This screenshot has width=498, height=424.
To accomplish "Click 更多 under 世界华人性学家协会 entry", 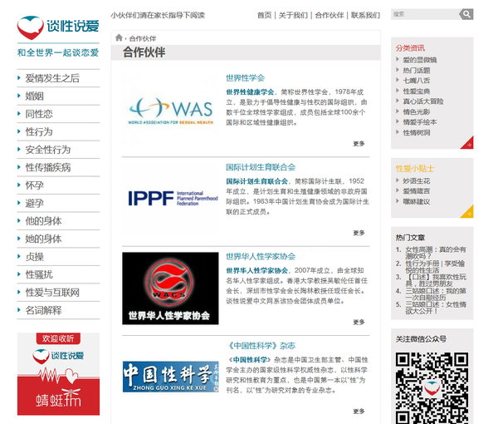I will click(359, 323).
